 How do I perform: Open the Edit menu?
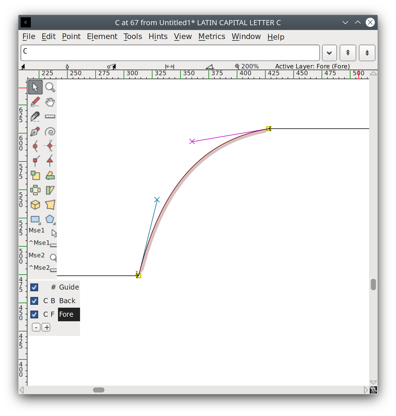(49, 36)
